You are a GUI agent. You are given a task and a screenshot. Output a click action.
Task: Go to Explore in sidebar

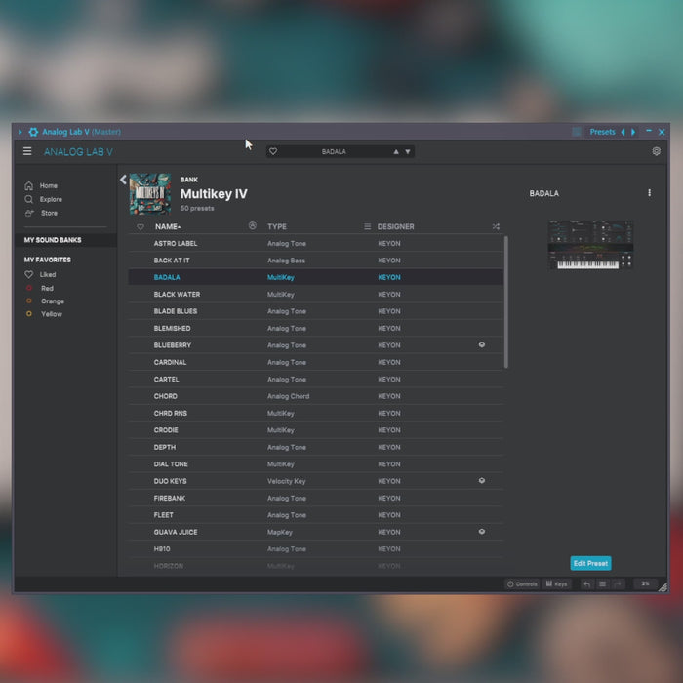(50, 199)
